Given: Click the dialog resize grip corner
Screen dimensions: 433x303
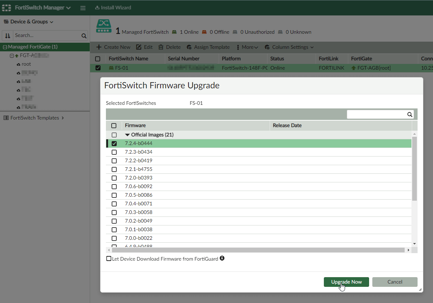Looking at the screenshot, I should click(420, 289).
